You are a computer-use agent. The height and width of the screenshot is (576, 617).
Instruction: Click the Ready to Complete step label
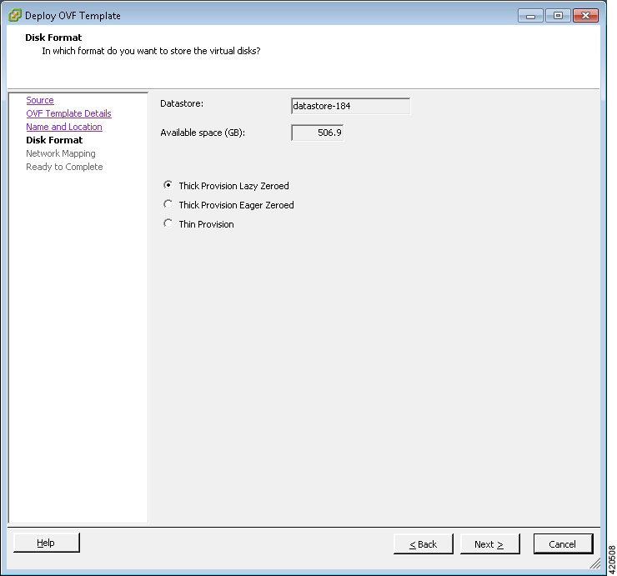pos(64,167)
